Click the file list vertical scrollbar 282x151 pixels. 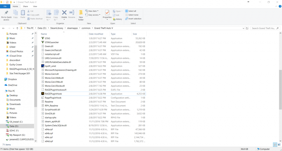[280, 90]
